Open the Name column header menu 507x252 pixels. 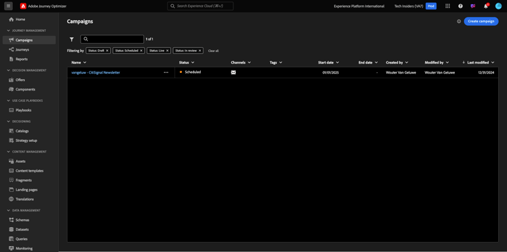[x=84, y=62]
